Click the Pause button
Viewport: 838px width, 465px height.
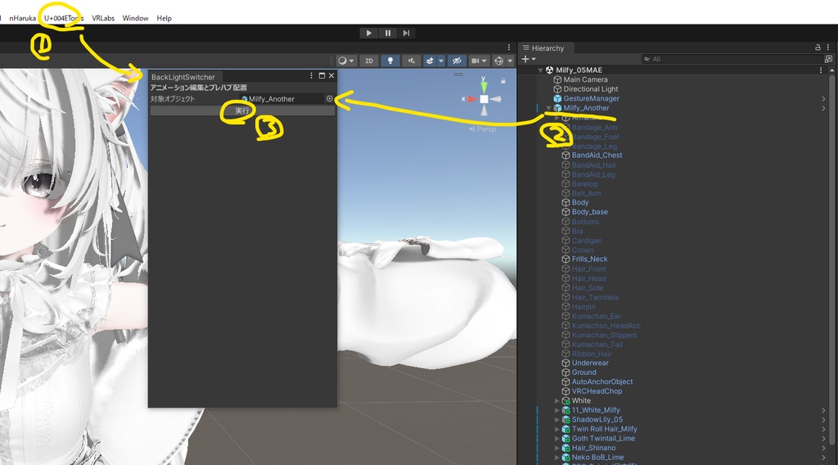click(x=388, y=33)
